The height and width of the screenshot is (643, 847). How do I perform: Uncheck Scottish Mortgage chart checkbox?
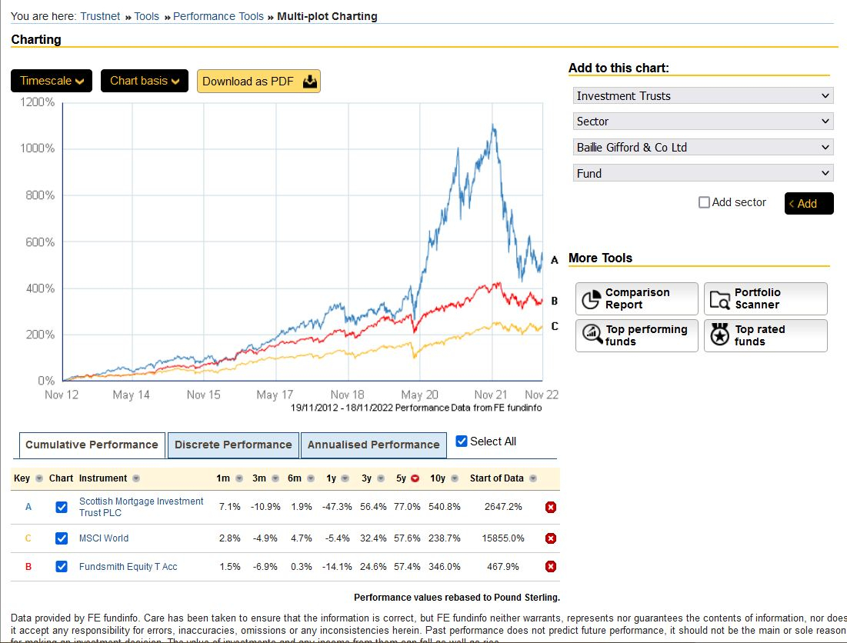pyautogui.click(x=62, y=507)
